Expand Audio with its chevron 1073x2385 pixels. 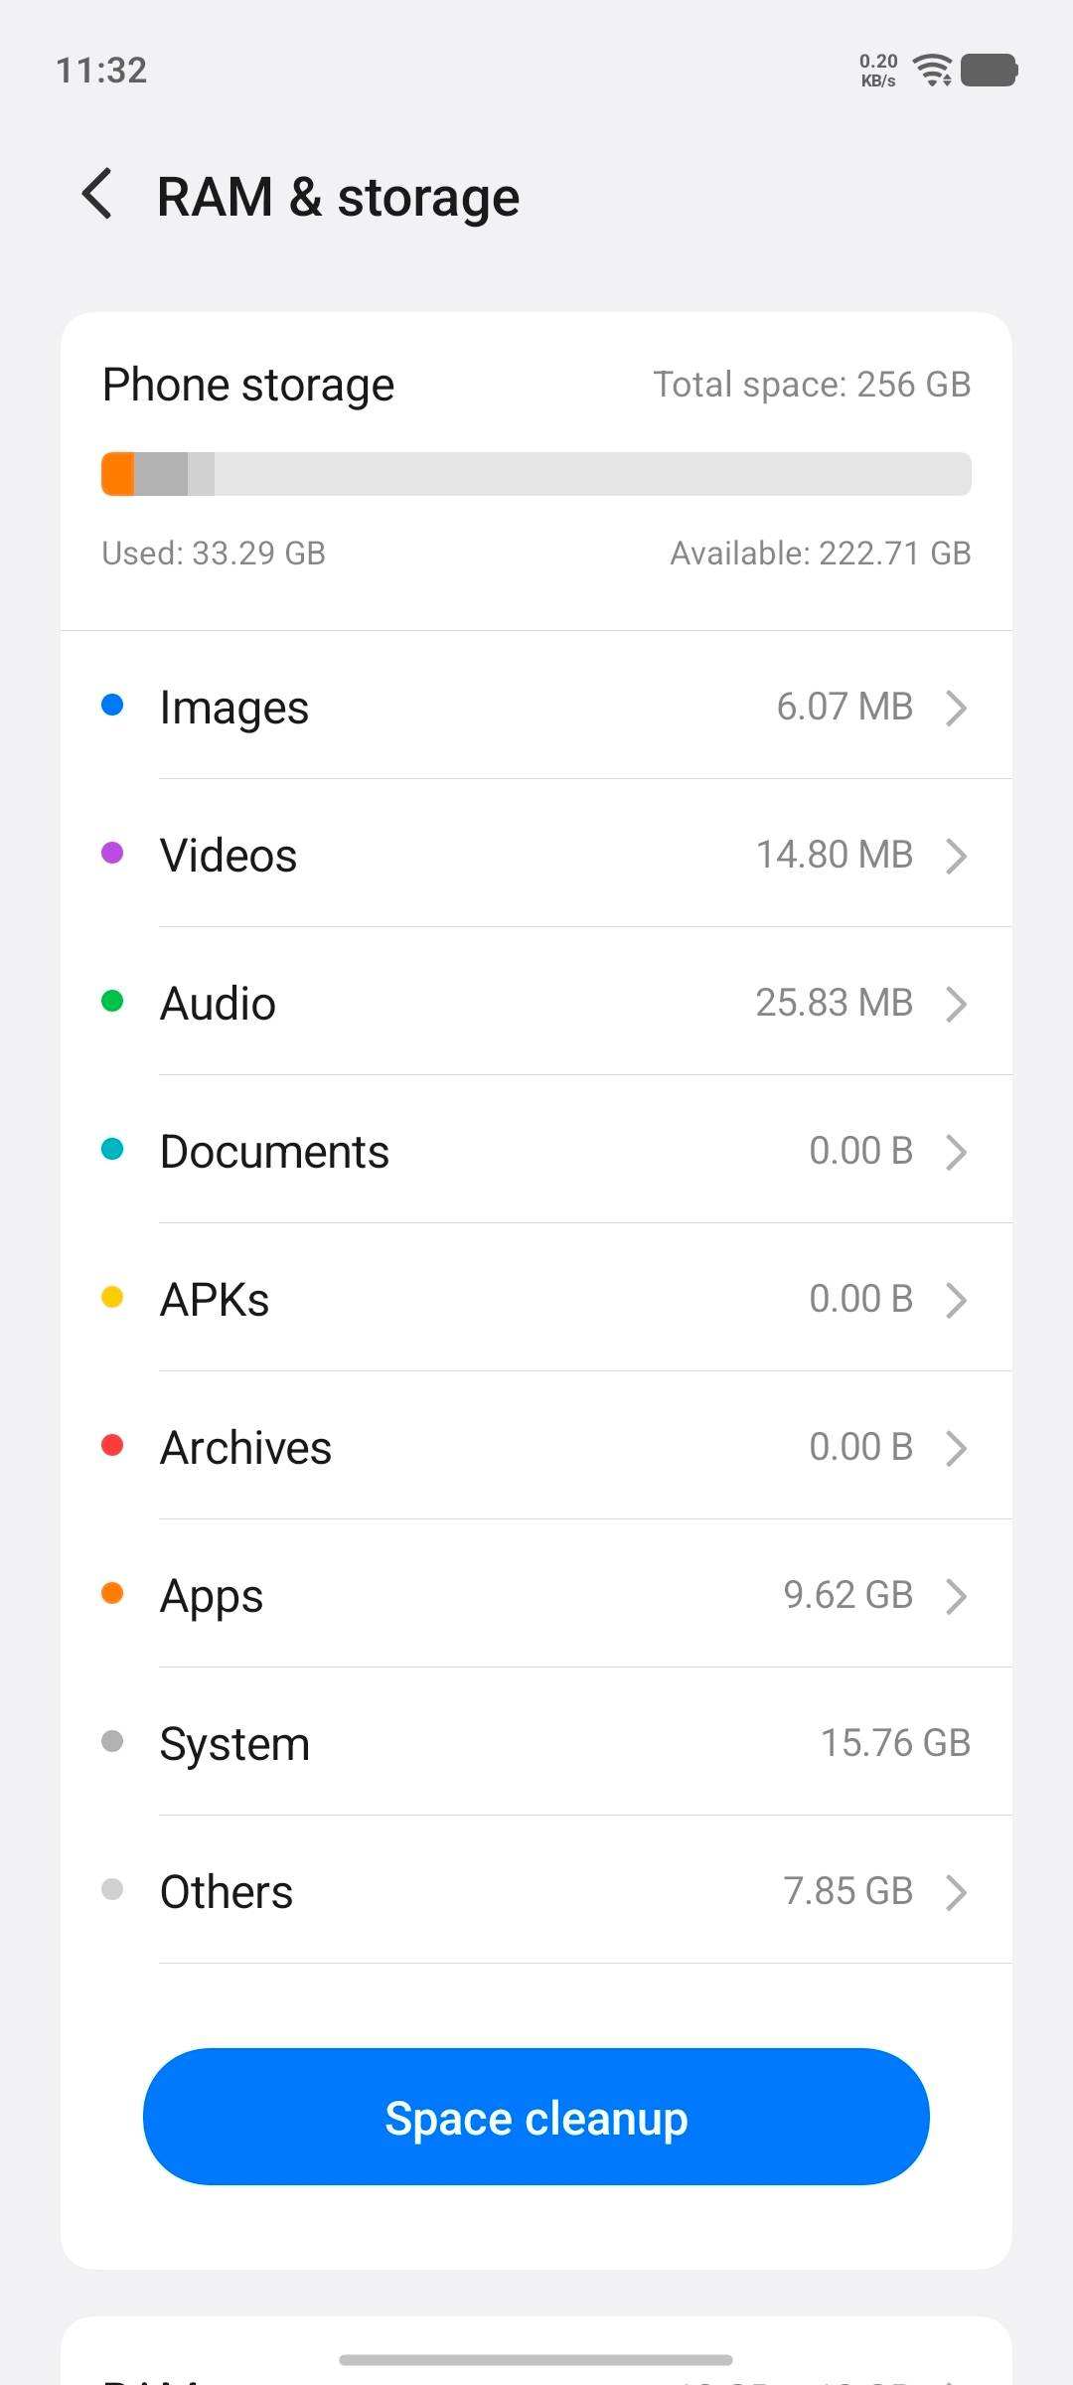click(956, 1004)
